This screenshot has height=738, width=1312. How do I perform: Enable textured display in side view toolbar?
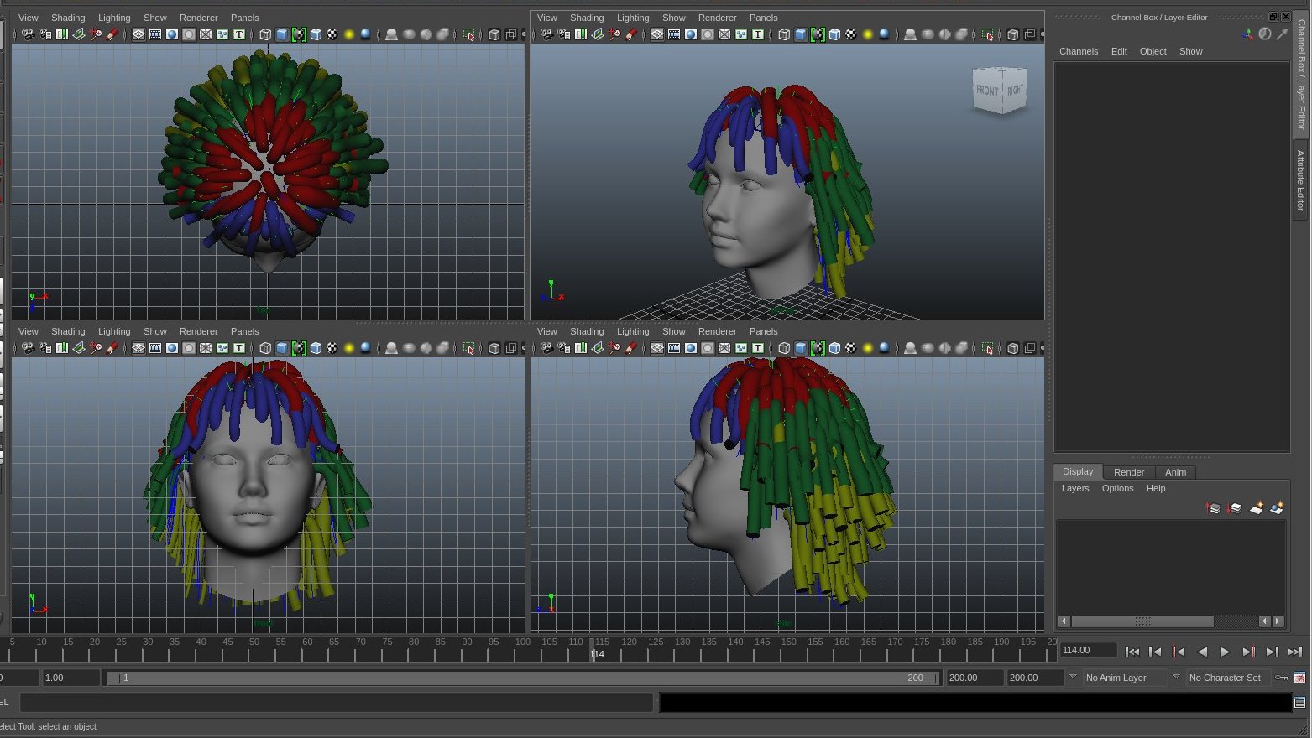click(850, 348)
